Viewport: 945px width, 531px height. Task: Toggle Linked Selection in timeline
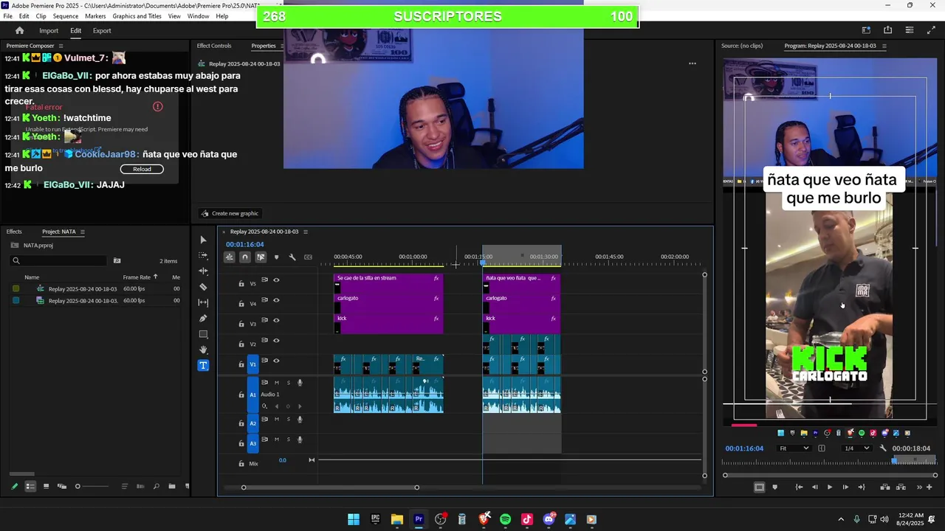coord(261,257)
